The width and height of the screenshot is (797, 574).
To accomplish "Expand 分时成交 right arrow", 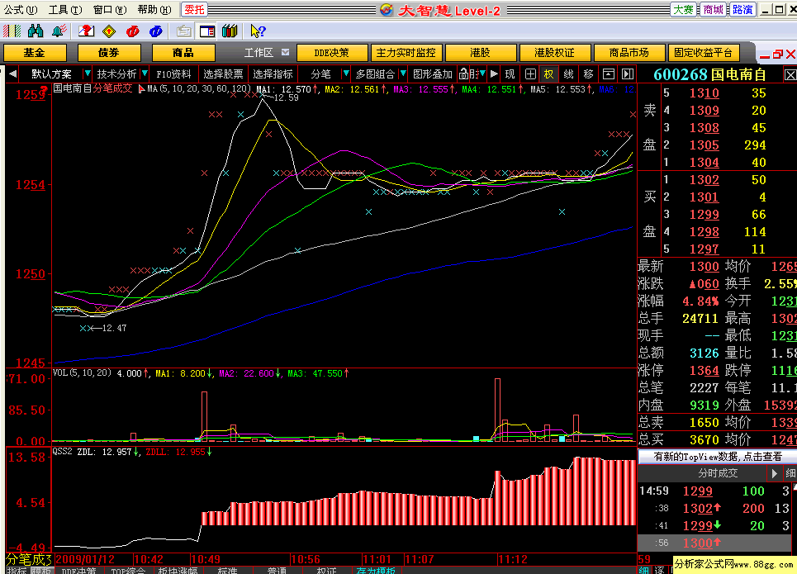I will coord(774,473).
